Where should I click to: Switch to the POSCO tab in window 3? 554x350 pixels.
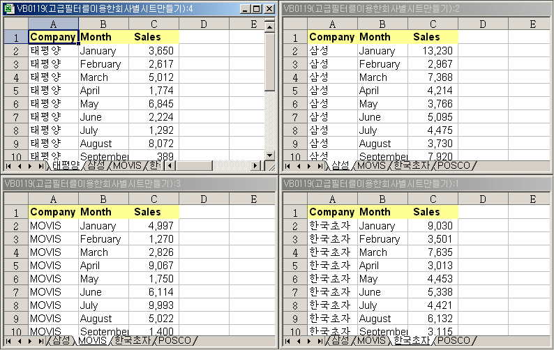(x=174, y=341)
